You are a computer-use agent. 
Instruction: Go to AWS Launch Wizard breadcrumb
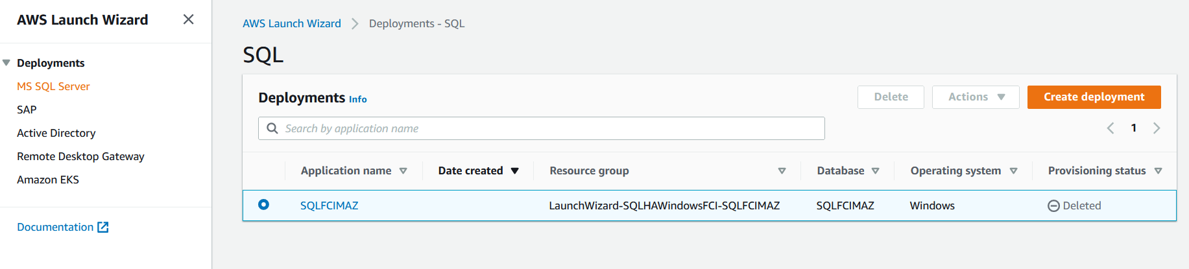click(292, 23)
